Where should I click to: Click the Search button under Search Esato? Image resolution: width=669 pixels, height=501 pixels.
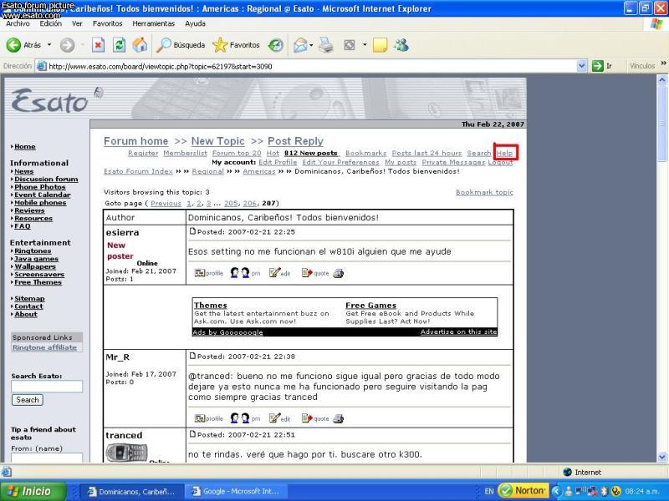(x=28, y=400)
